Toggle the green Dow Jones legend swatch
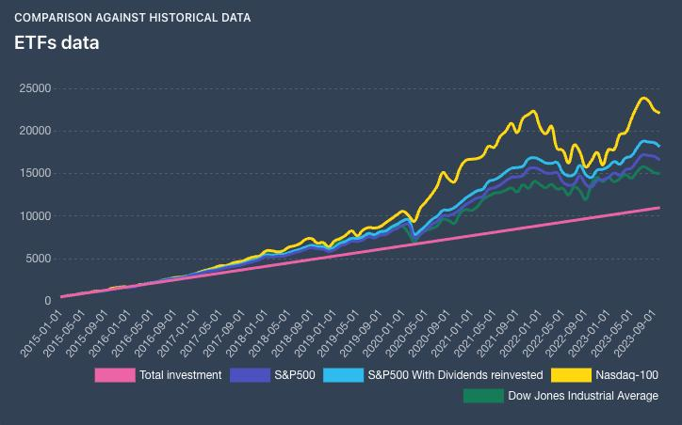The width and height of the screenshot is (682, 425). coord(483,396)
